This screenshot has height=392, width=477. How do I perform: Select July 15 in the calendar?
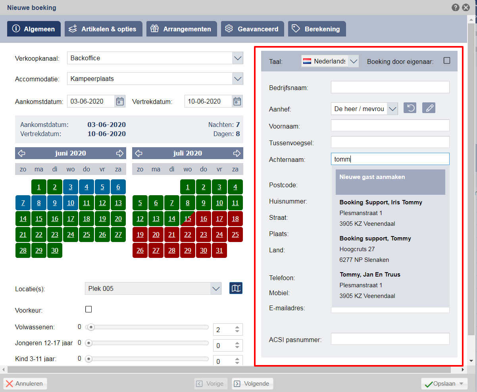point(188,219)
